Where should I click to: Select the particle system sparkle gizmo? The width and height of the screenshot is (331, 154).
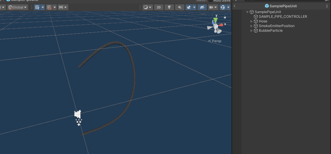click(x=79, y=123)
